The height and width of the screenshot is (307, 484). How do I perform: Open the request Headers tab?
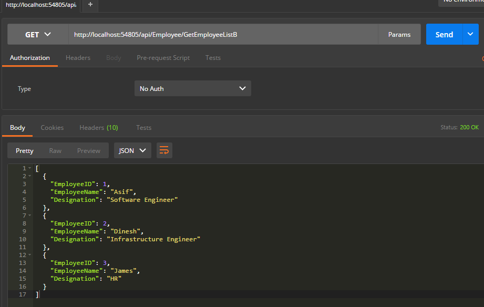tap(78, 58)
